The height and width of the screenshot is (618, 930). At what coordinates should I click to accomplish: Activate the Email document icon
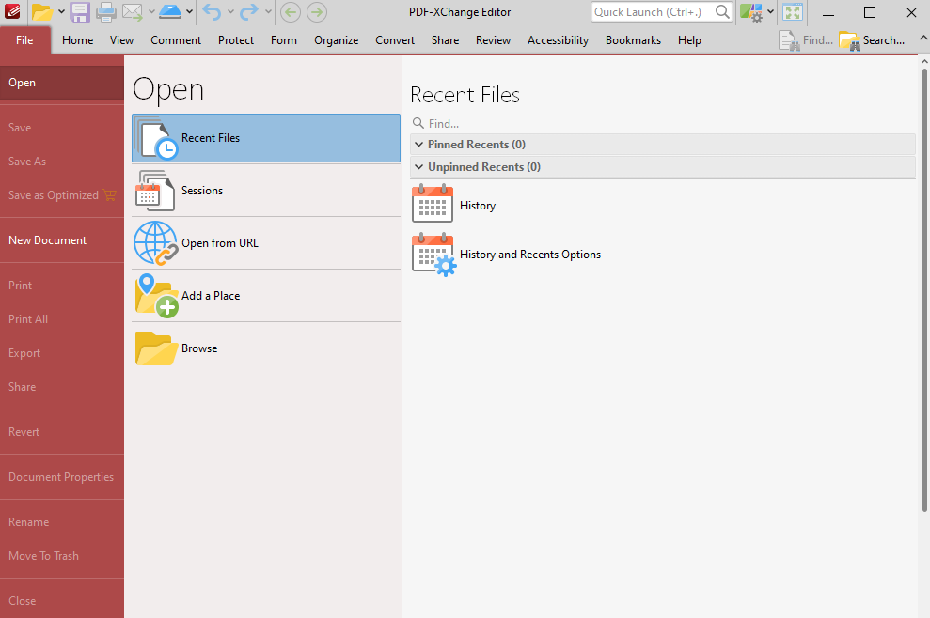(132, 11)
